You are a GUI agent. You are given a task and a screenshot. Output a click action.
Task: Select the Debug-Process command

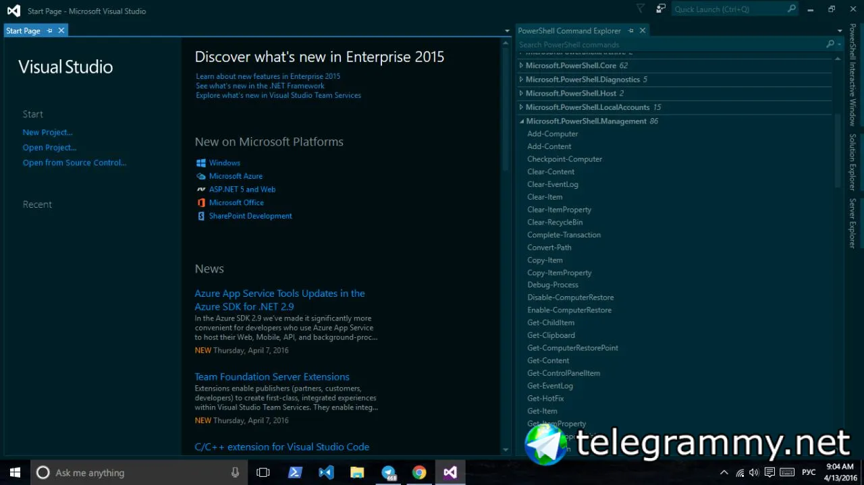pyautogui.click(x=552, y=285)
